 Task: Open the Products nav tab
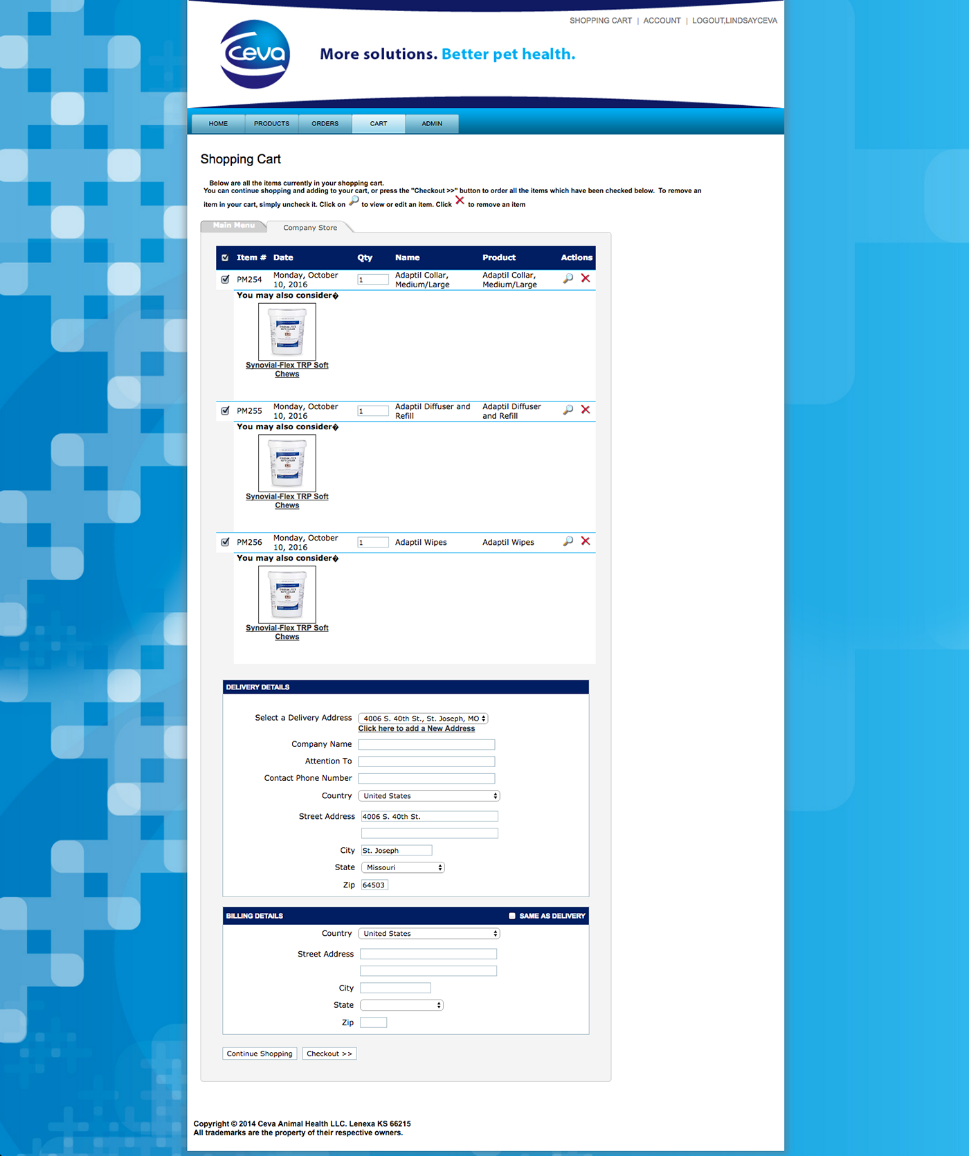(272, 124)
